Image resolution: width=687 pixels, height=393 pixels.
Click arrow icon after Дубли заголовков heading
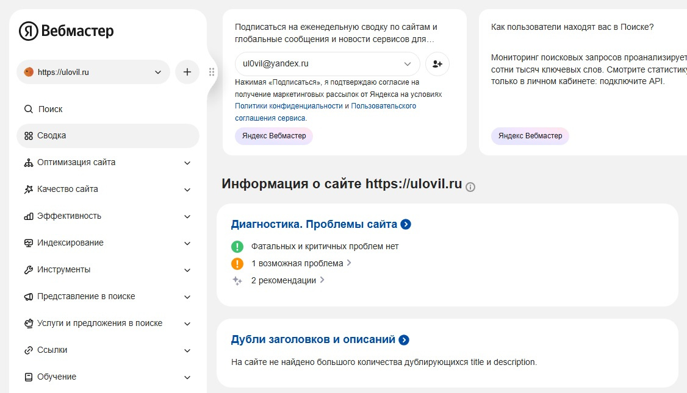tap(404, 340)
